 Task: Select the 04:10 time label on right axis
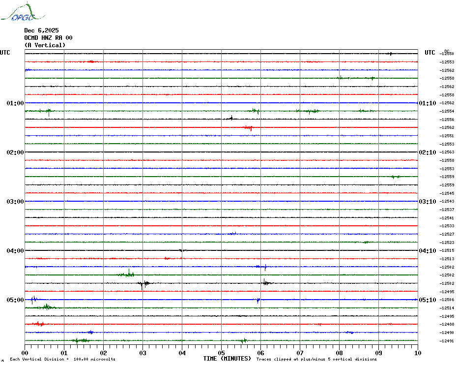point(427,251)
